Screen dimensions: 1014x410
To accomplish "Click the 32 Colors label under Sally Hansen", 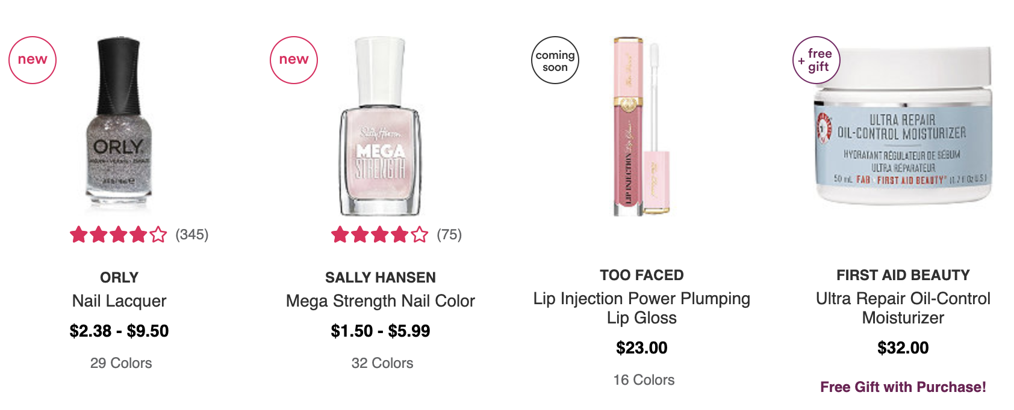I will coord(382,363).
